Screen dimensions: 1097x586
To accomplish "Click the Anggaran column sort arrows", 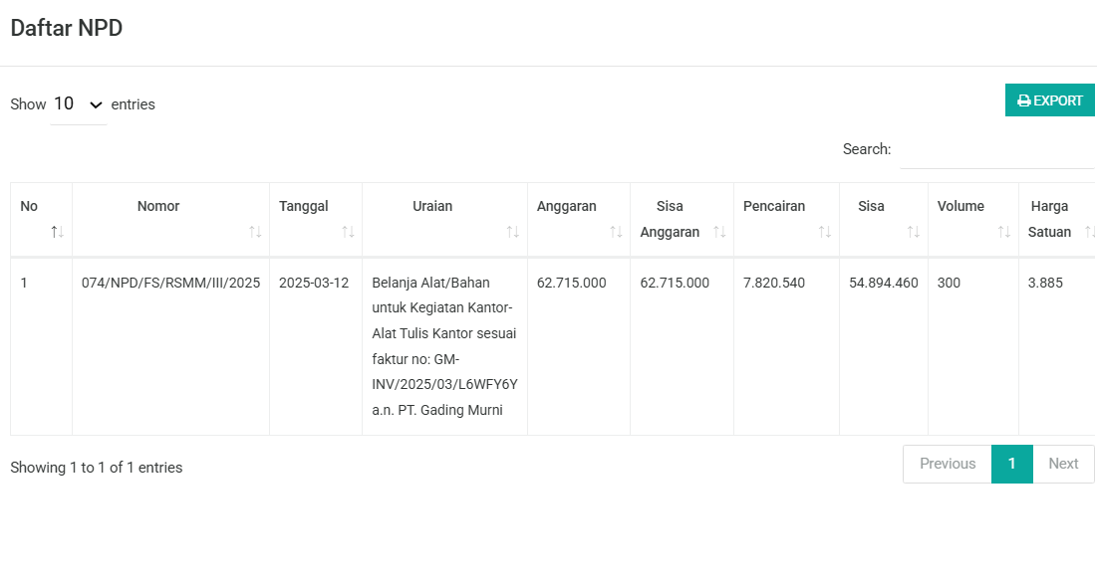I will point(616,232).
